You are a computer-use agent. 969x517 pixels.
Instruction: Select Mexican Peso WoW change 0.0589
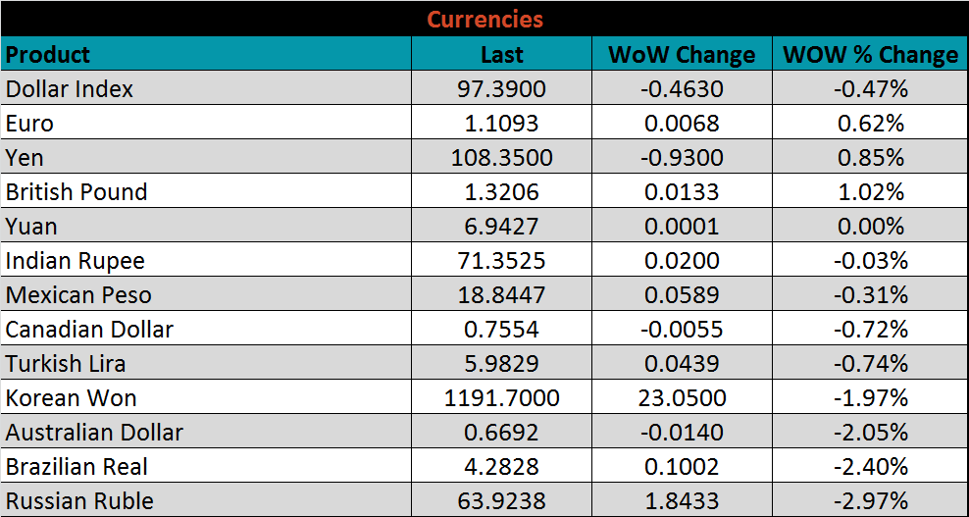click(682, 295)
